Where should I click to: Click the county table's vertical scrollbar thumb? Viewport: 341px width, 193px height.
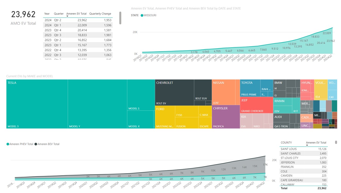[336, 142]
